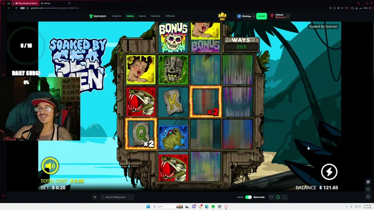Click the WAYS 225 counter
Viewport: 374px width, 210px height.
(241, 44)
